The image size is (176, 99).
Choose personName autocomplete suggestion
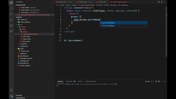pyautogui.click(x=124, y=23)
